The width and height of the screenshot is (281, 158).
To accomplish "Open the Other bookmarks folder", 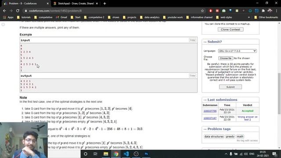I will (x=266, y=17).
